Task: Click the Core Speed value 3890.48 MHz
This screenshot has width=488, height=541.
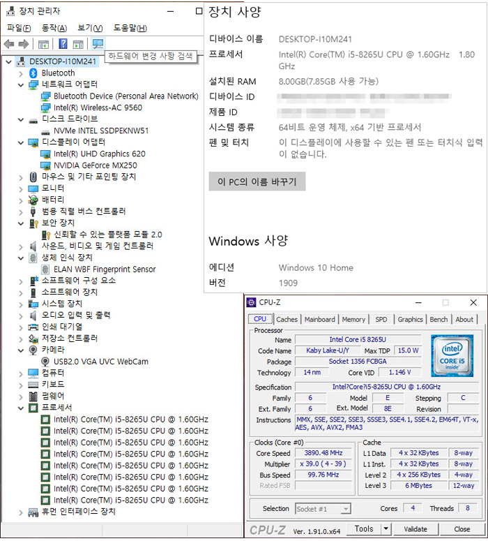Action: (x=323, y=452)
